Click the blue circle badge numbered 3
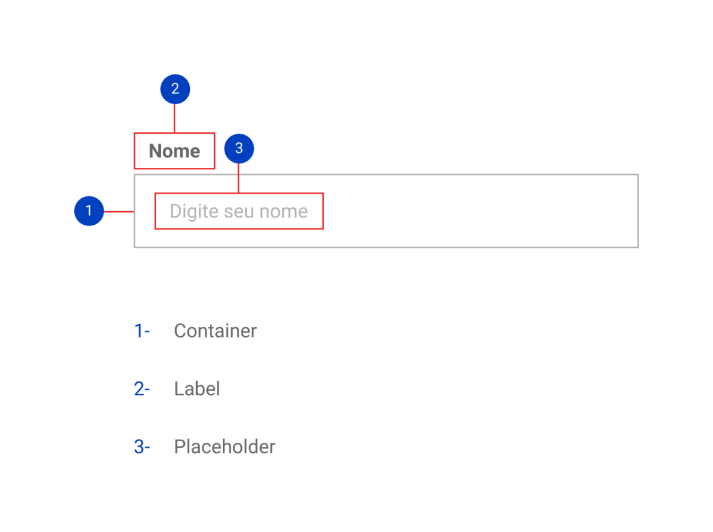 [x=239, y=149]
